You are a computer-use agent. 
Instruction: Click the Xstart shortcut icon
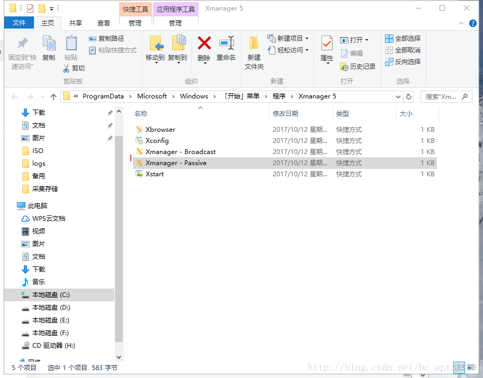(x=139, y=174)
